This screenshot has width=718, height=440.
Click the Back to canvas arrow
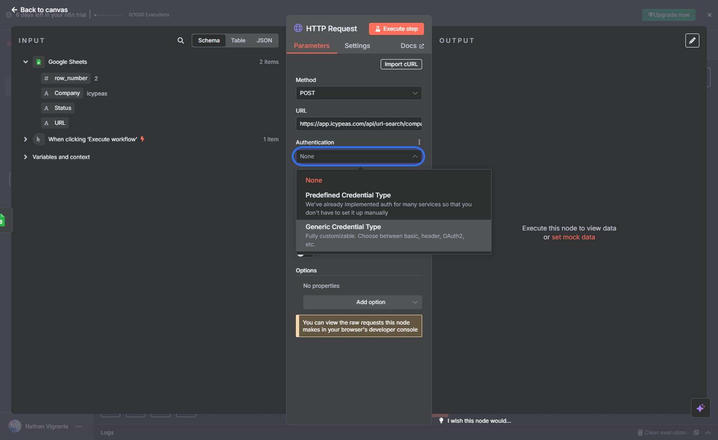click(x=14, y=10)
